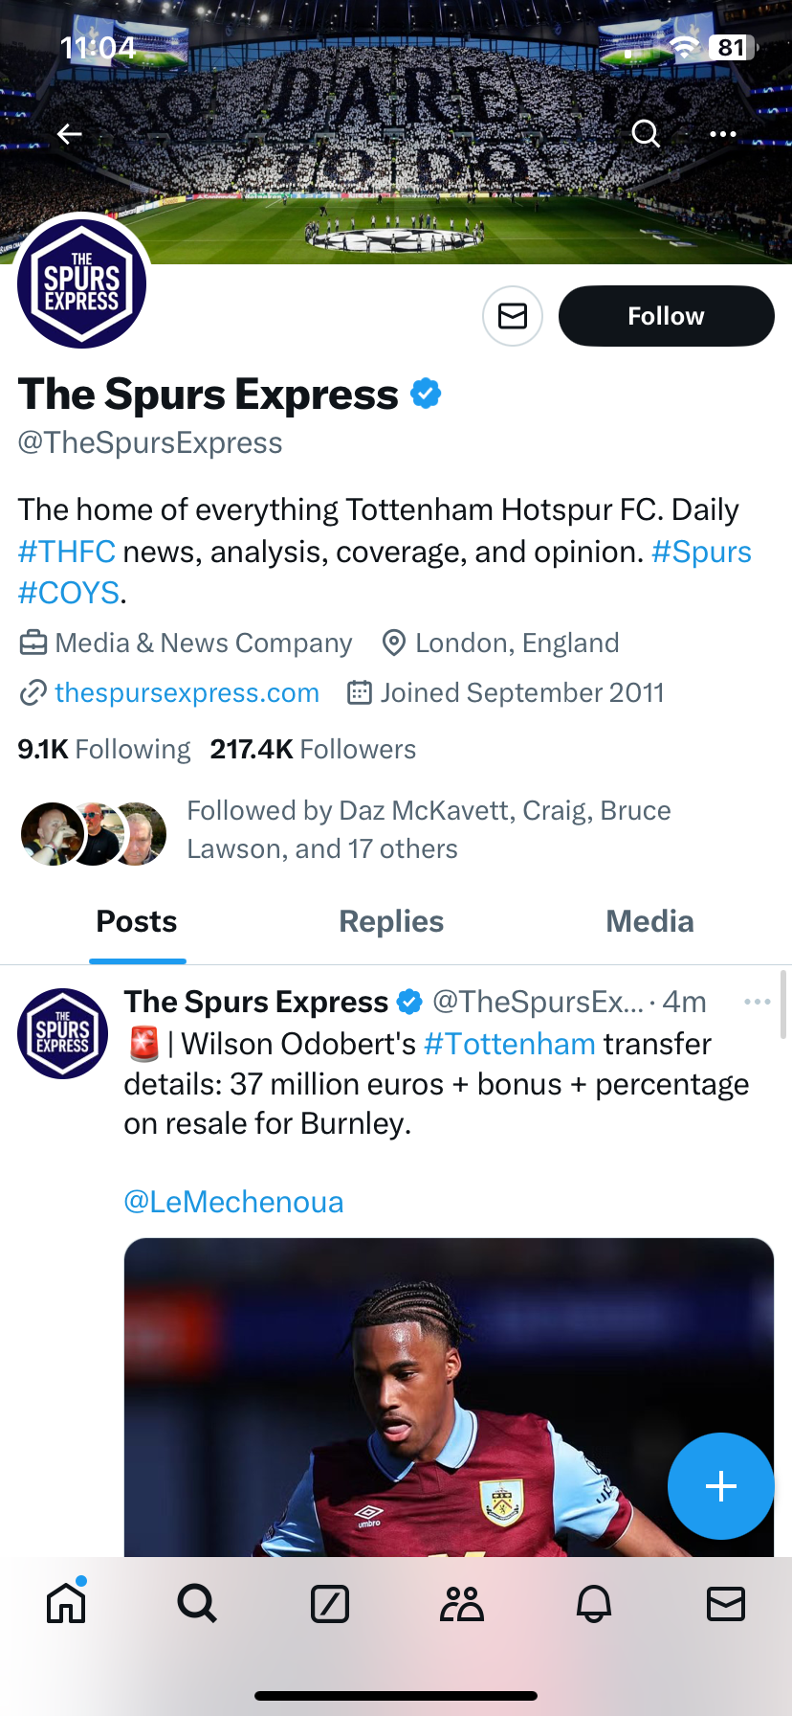Follow The Spurs Express account
Screen dimensions: 792x1716
[666, 316]
